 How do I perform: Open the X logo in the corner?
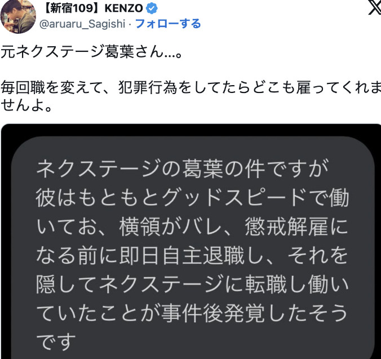(375, 7)
